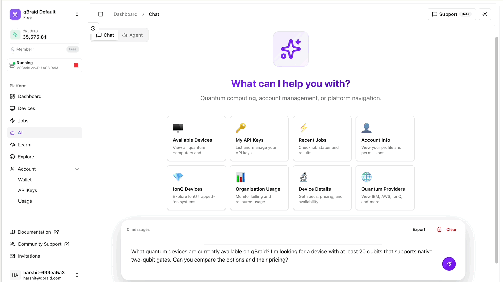The height and width of the screenshot is (282, 503).
Task: Open the Community Support link
Action: [x=39, y=244]
